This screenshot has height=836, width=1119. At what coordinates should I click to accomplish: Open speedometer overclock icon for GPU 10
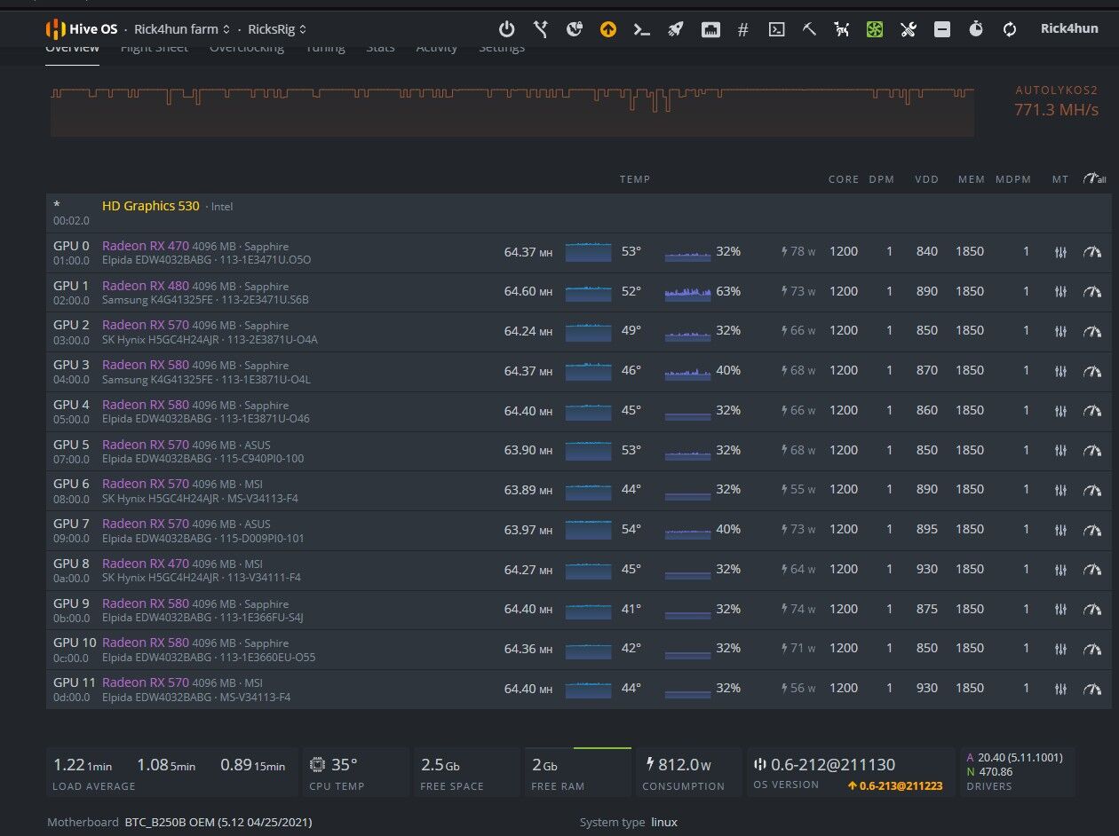click(x=1091, y=649)
